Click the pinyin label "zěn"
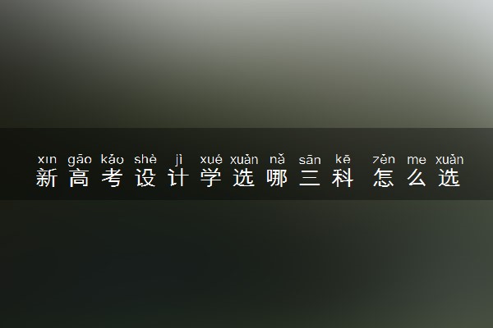This screenshot has height=328, width=493. (384, 159)
